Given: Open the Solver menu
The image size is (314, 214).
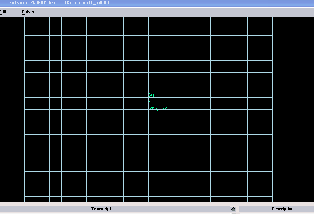Looking at the screenshot, I should pos(28,12).
